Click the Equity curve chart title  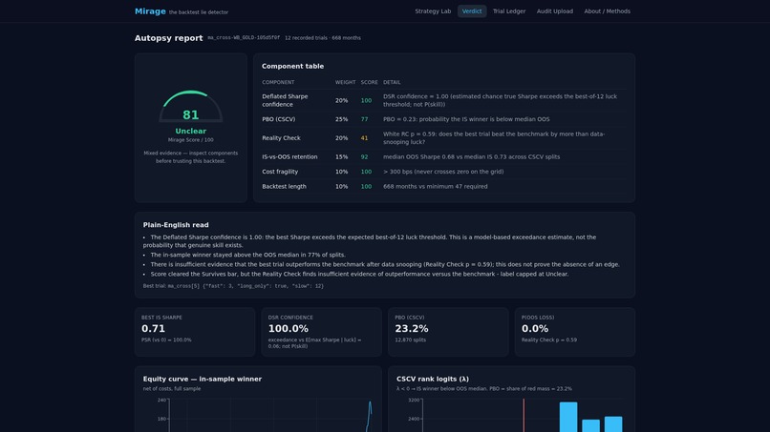pos(203,379)
